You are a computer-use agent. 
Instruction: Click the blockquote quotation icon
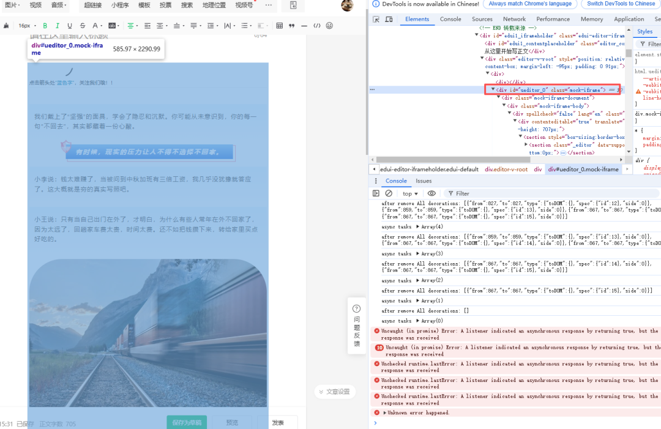click(x=291, y=26)
